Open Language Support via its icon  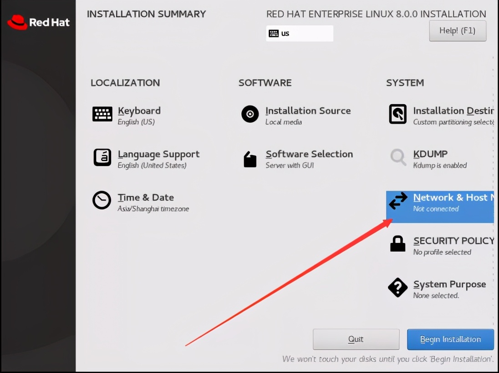(x=102, y=157)
